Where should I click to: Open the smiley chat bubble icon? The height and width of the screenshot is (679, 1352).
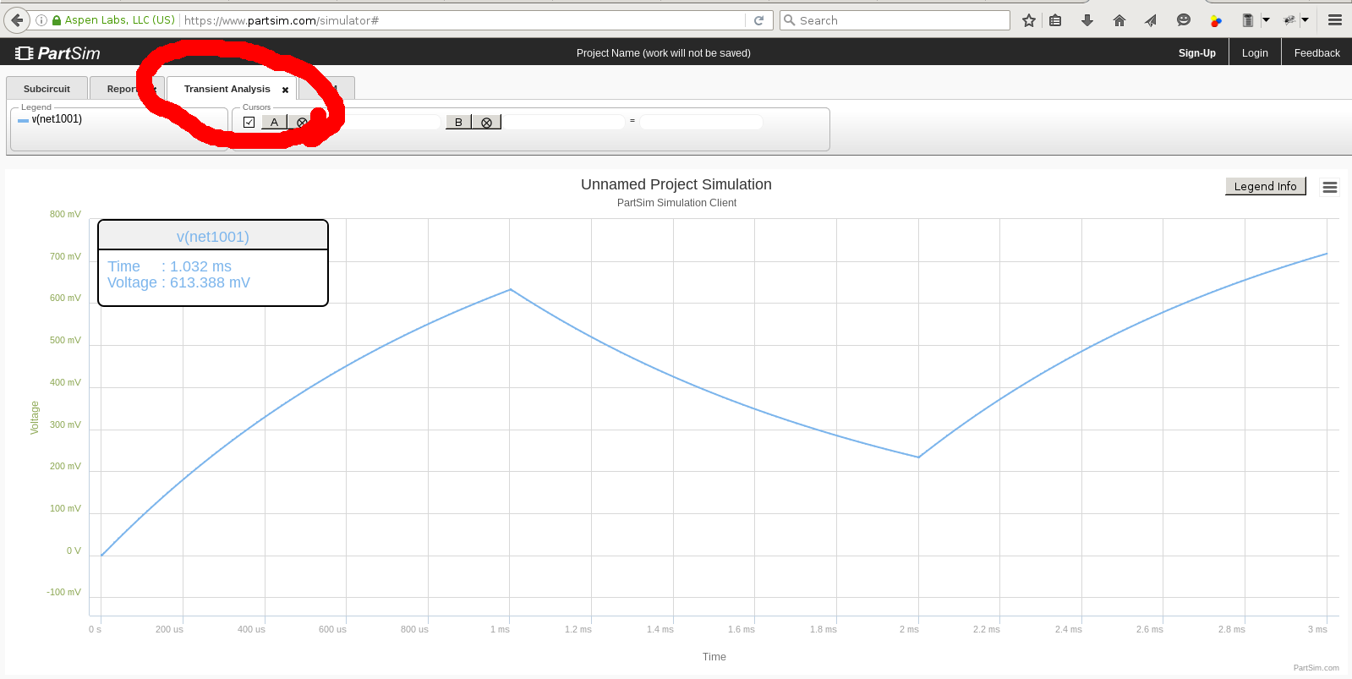click(1184, 20)
